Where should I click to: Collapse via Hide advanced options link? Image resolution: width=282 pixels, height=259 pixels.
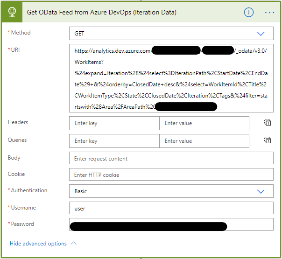point(38,244)
